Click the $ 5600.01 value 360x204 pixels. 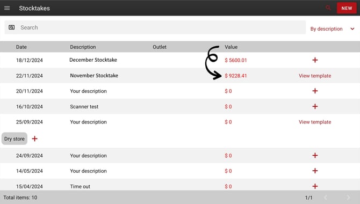[x=236, y=60]
